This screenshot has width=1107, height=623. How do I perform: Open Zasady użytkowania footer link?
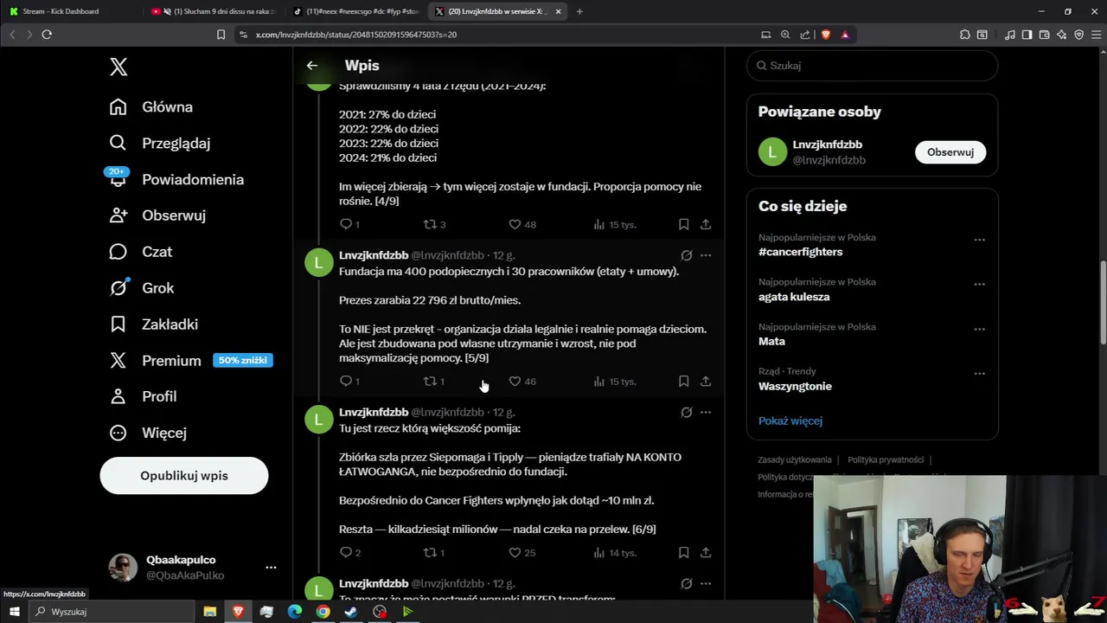[x=795, y=459]
